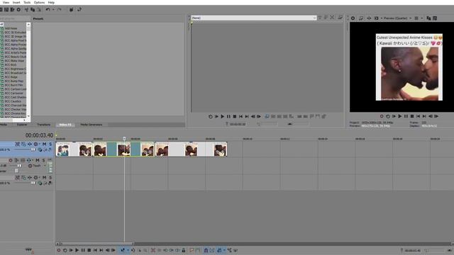The height and width of the screenshot is (255, 454).
Task: Click the Paste icon in the main toolbar
Action: (x=38, y=9)
